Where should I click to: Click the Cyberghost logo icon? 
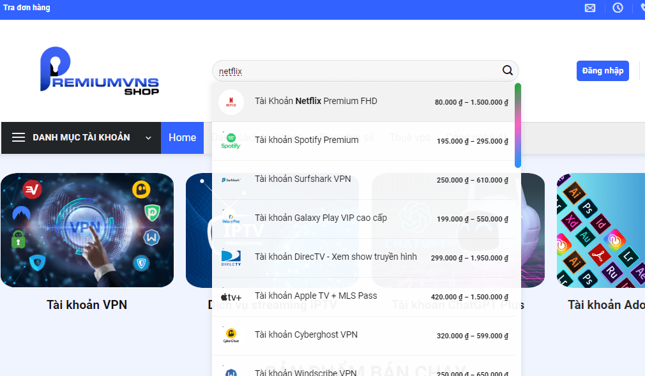[231, 335]
